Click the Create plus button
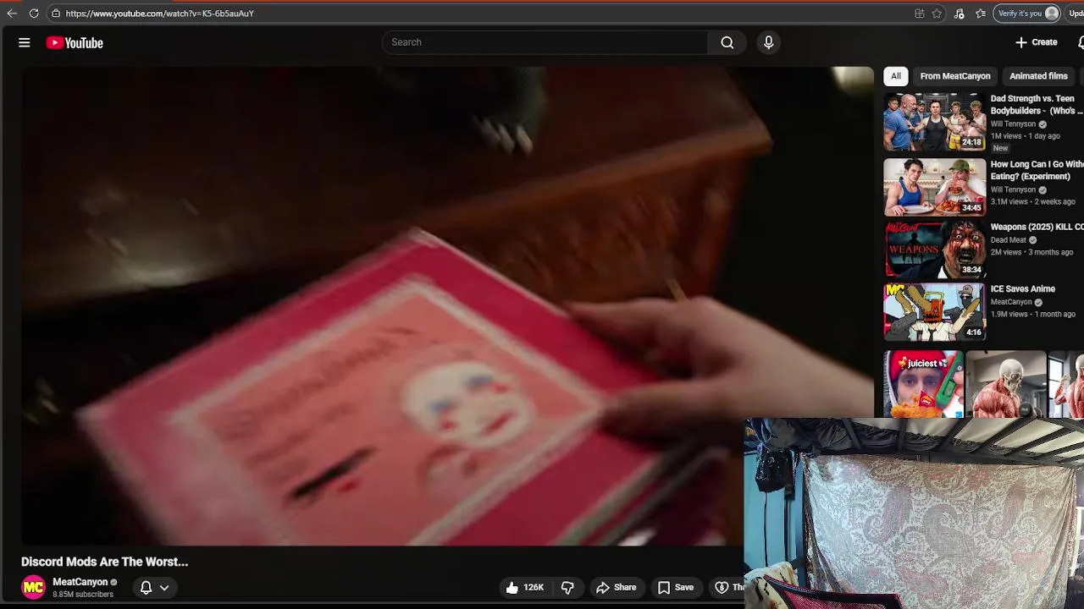This screenshot has width=1084, height=609. (x=1037, y=42)
